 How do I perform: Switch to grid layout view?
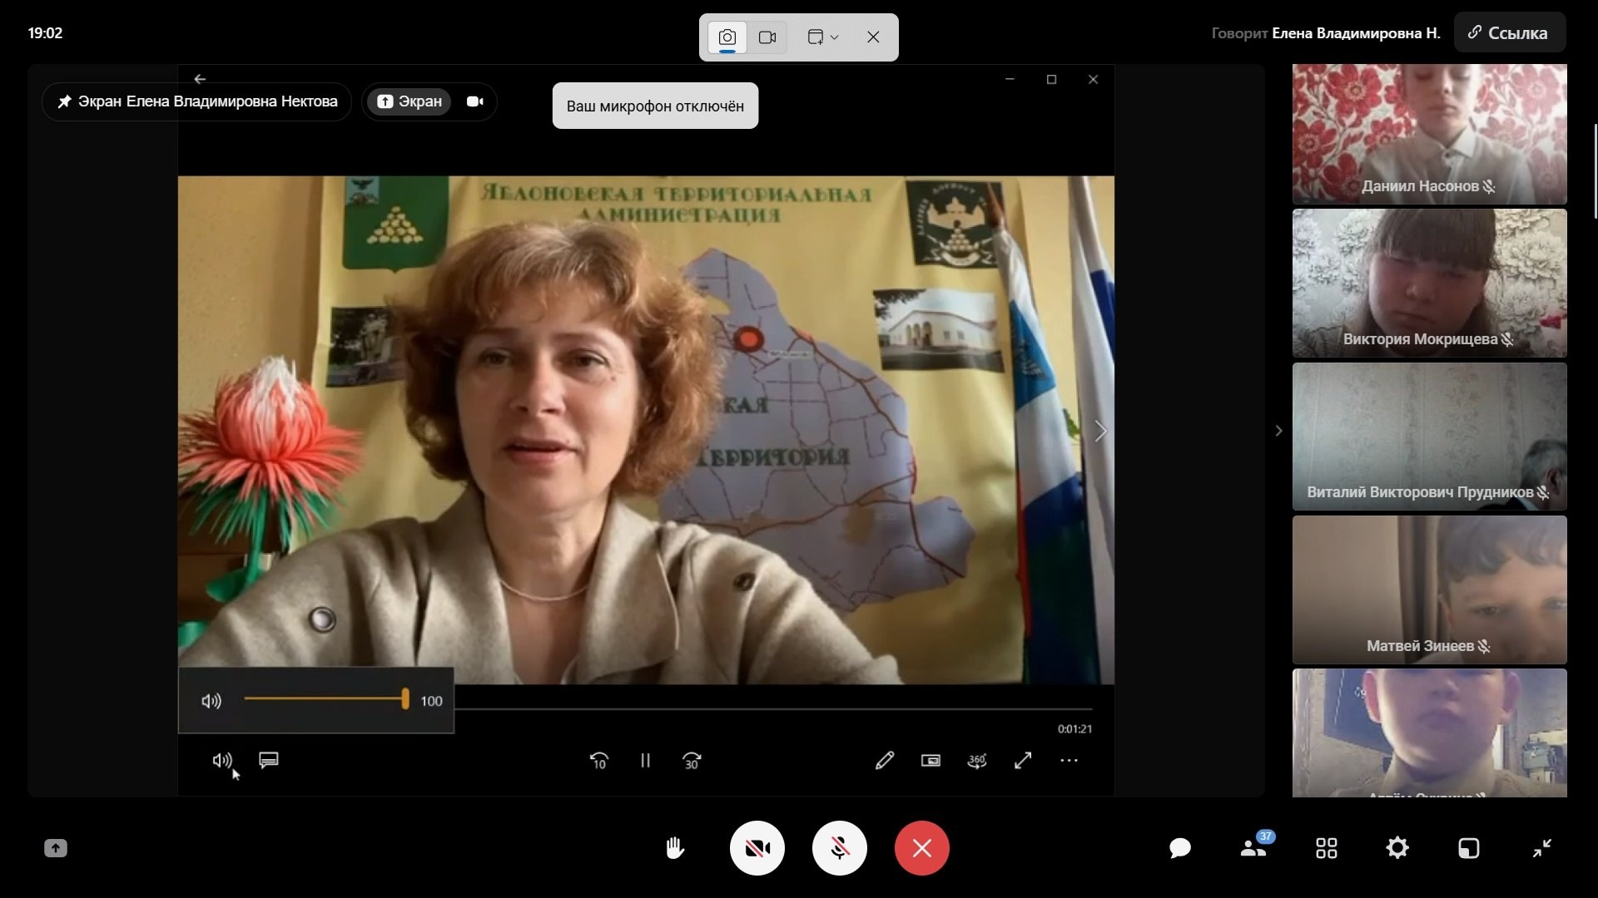pyautogui.click(x=1326, y=848)
